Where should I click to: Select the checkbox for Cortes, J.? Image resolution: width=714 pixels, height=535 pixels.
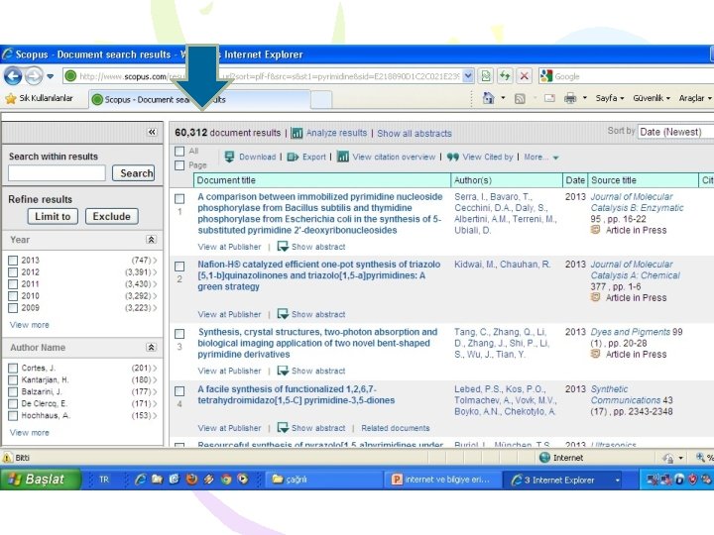pos(13,368)
